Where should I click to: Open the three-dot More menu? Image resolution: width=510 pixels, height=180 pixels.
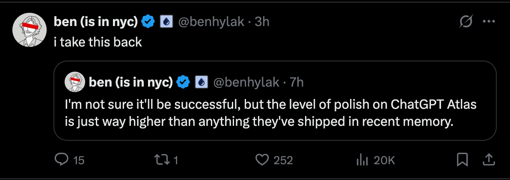[x=488, y=22]
